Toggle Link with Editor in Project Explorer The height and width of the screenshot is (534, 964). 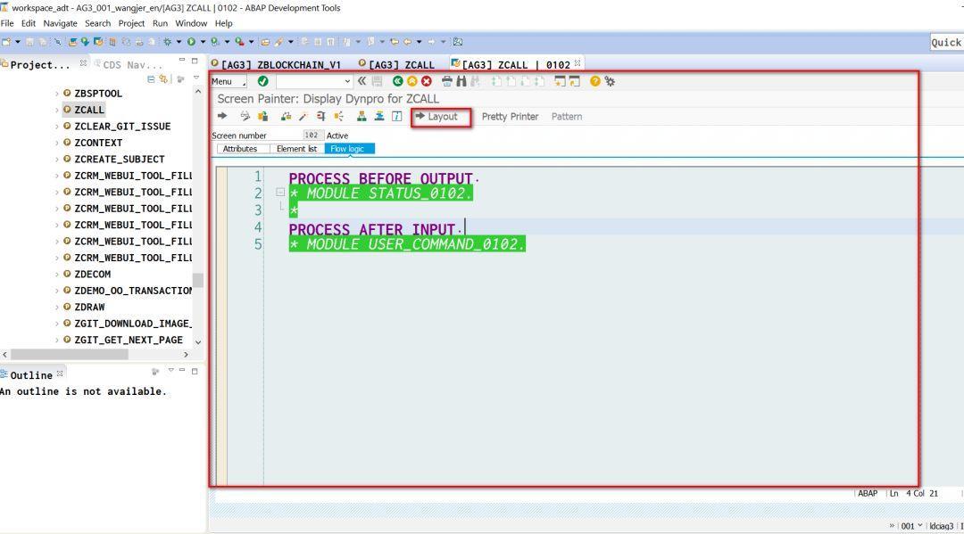click(163, 79)
